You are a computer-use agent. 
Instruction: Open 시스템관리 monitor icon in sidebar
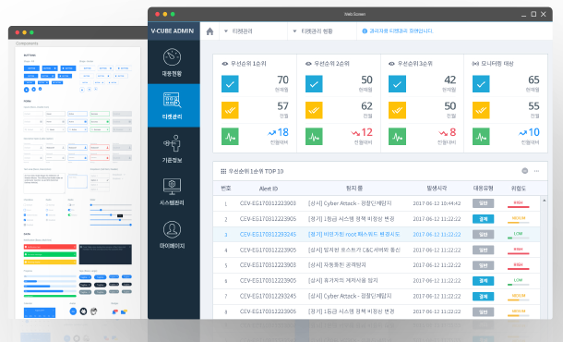(172, 187)
